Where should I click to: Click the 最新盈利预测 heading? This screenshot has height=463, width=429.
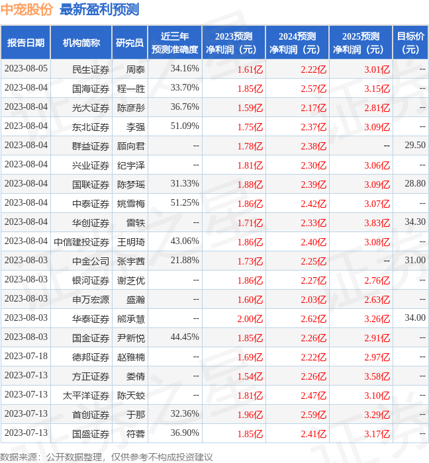tap(99, 9)
